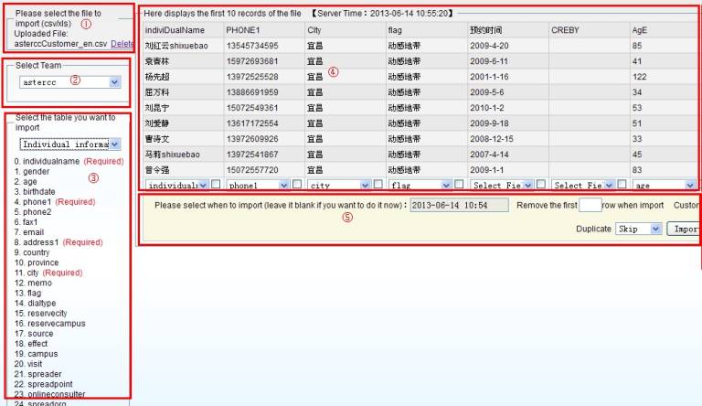702x406 pixels.
Task: Click the City column header
Action: pyautogui.click(x=314, y=30)
